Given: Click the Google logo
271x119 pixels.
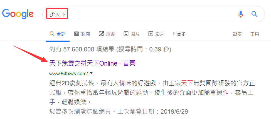Looking at the screenshot, I should coord(18,14).
